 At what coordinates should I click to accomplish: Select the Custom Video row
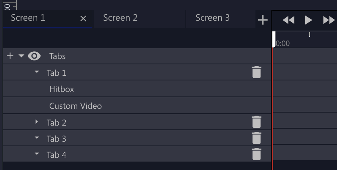(137, 105)
